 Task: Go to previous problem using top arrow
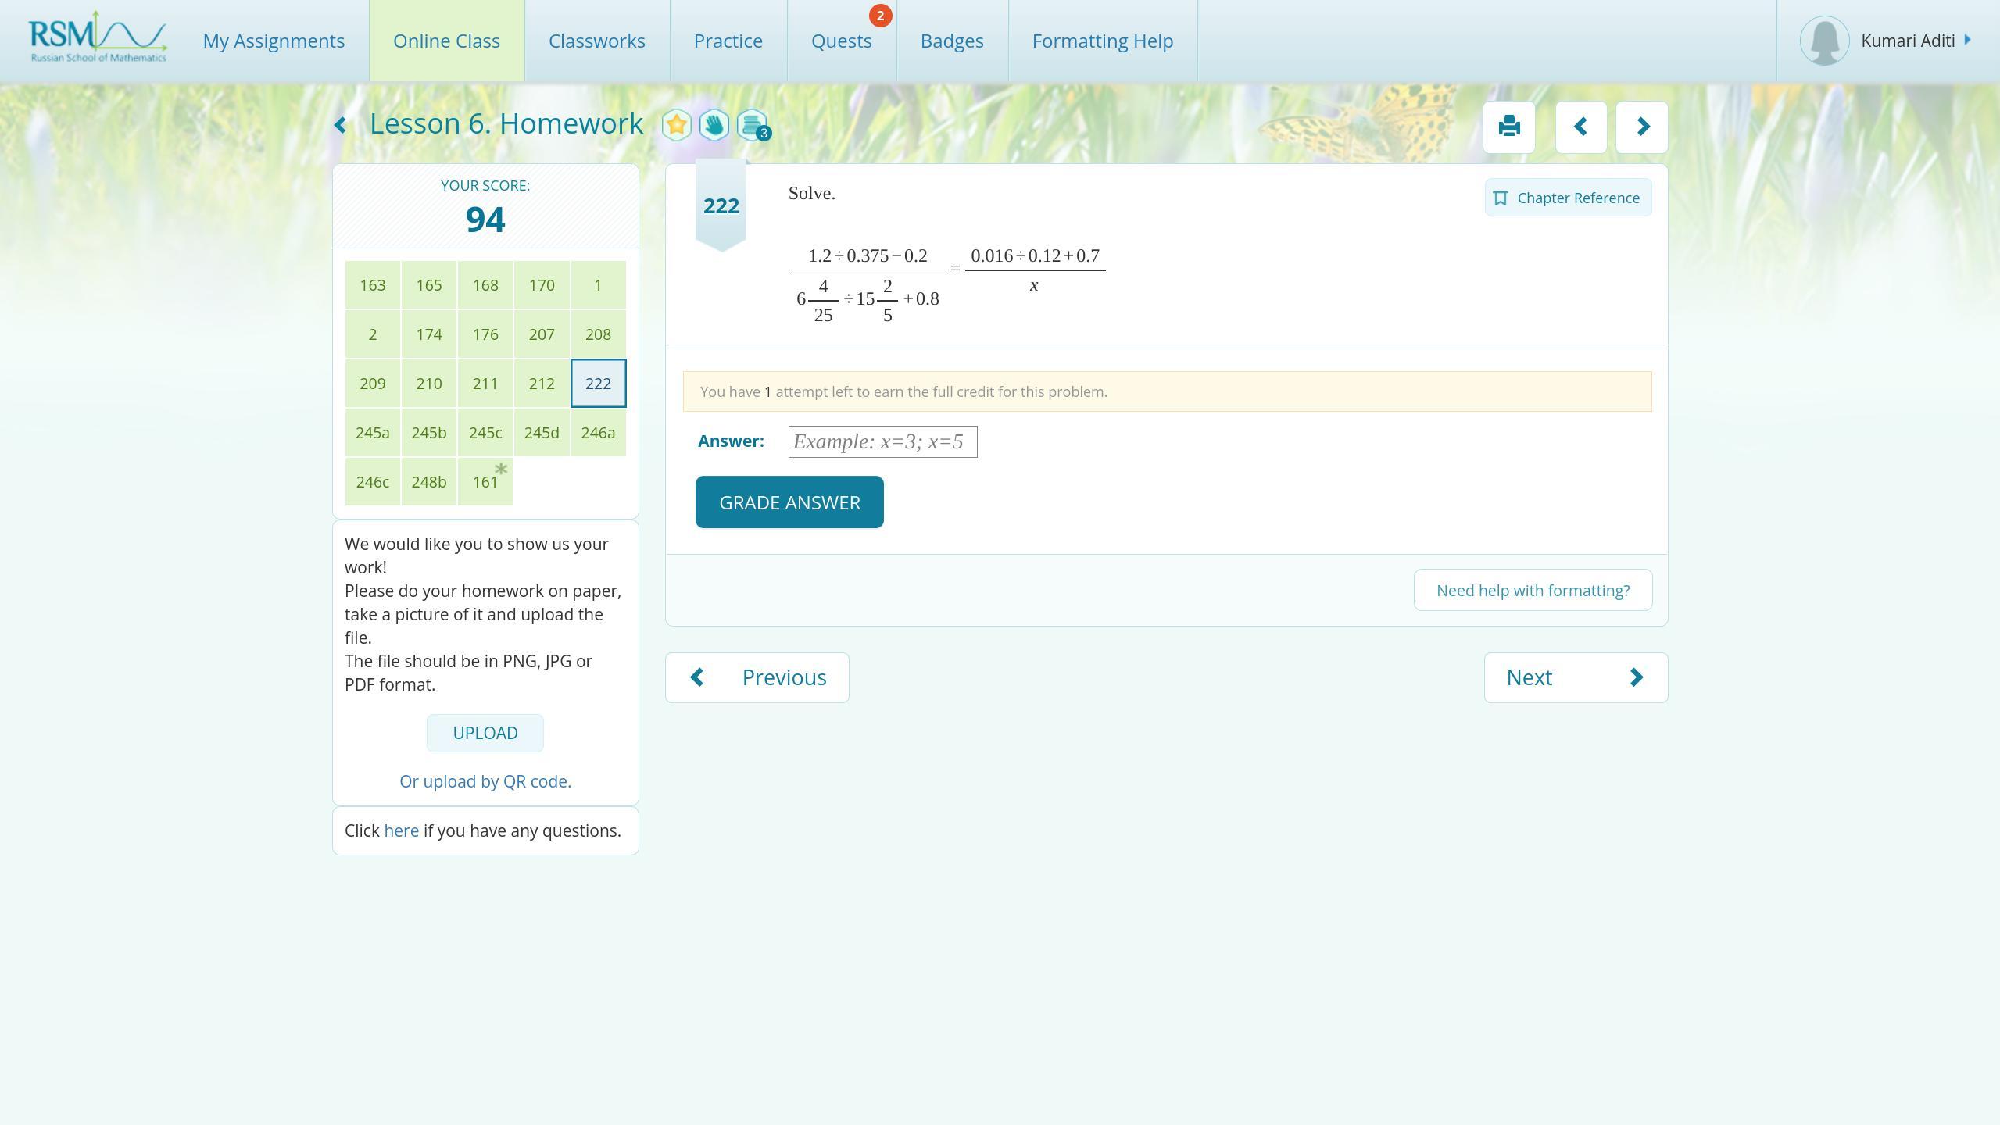pyautogui.click(x=1580, y=127)
